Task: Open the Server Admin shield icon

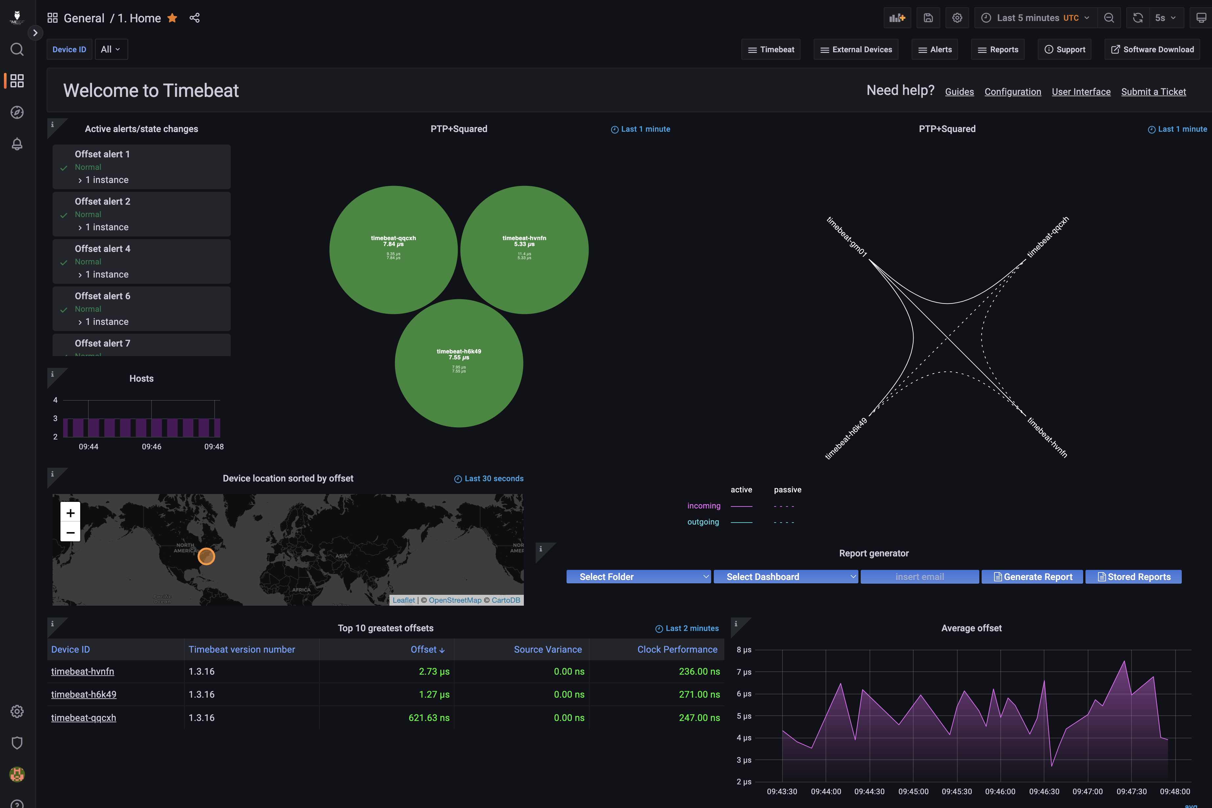Action: point(17,743)
